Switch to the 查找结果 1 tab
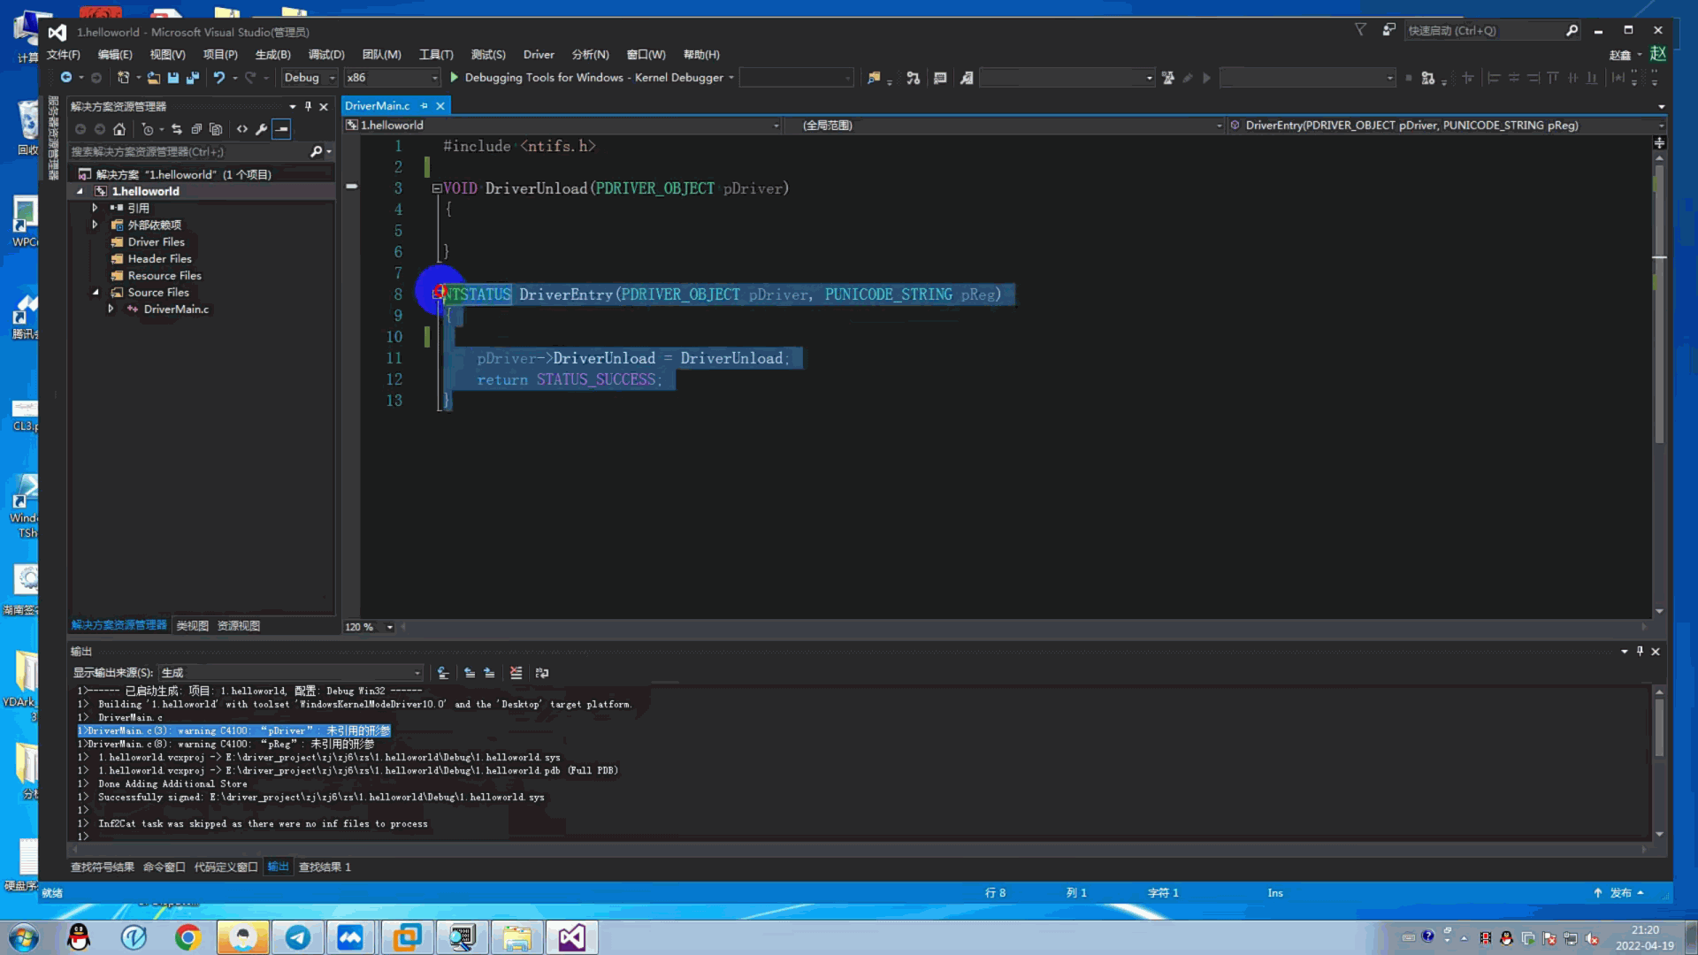1698x955 pixels. click(x=325, y=867)
